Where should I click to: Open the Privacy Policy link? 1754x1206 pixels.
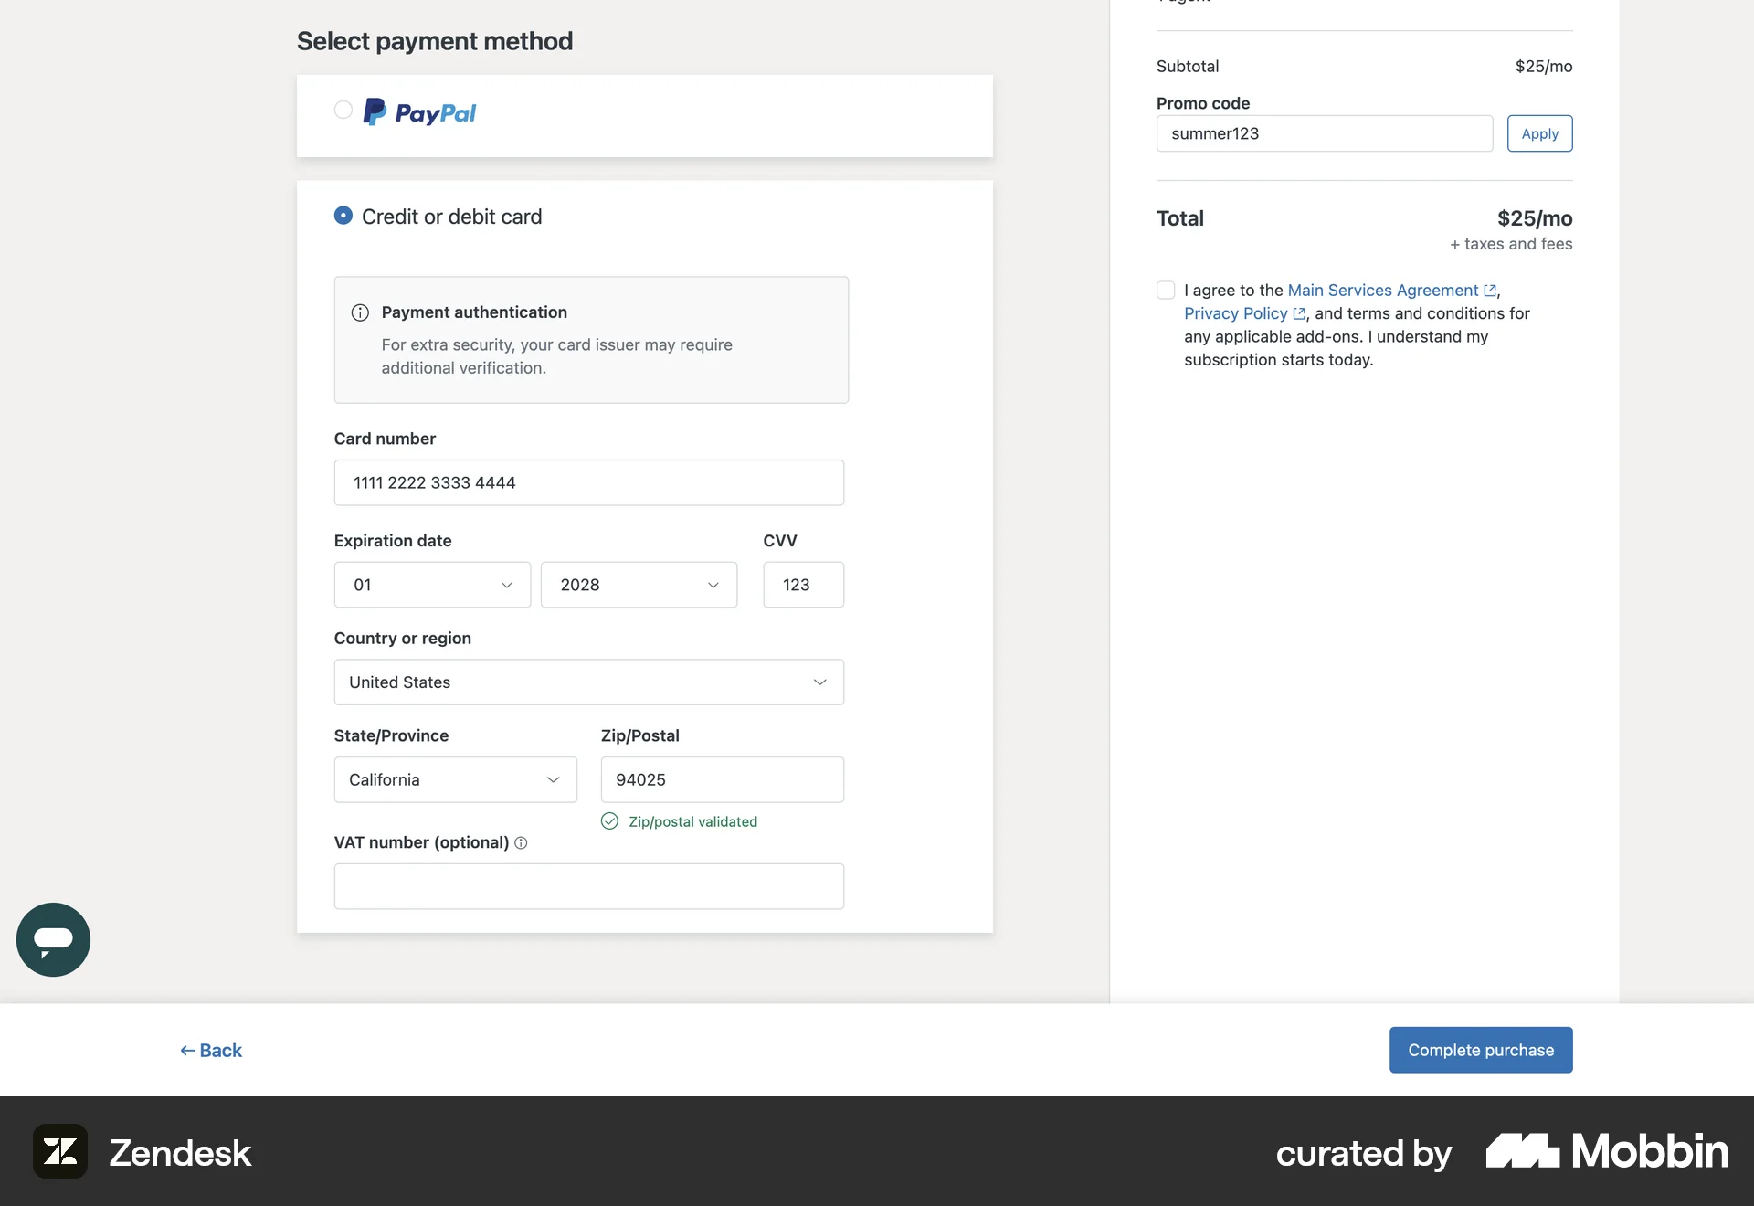(1238, 313)
